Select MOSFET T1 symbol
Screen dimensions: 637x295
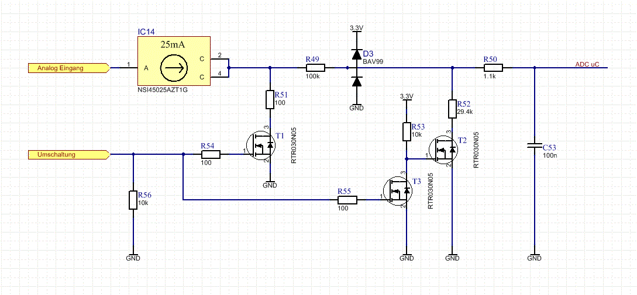[261, 147]
